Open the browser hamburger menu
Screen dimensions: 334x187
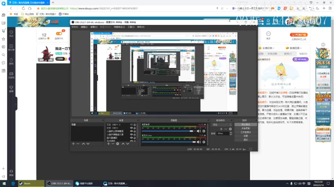tap(330, 8)
